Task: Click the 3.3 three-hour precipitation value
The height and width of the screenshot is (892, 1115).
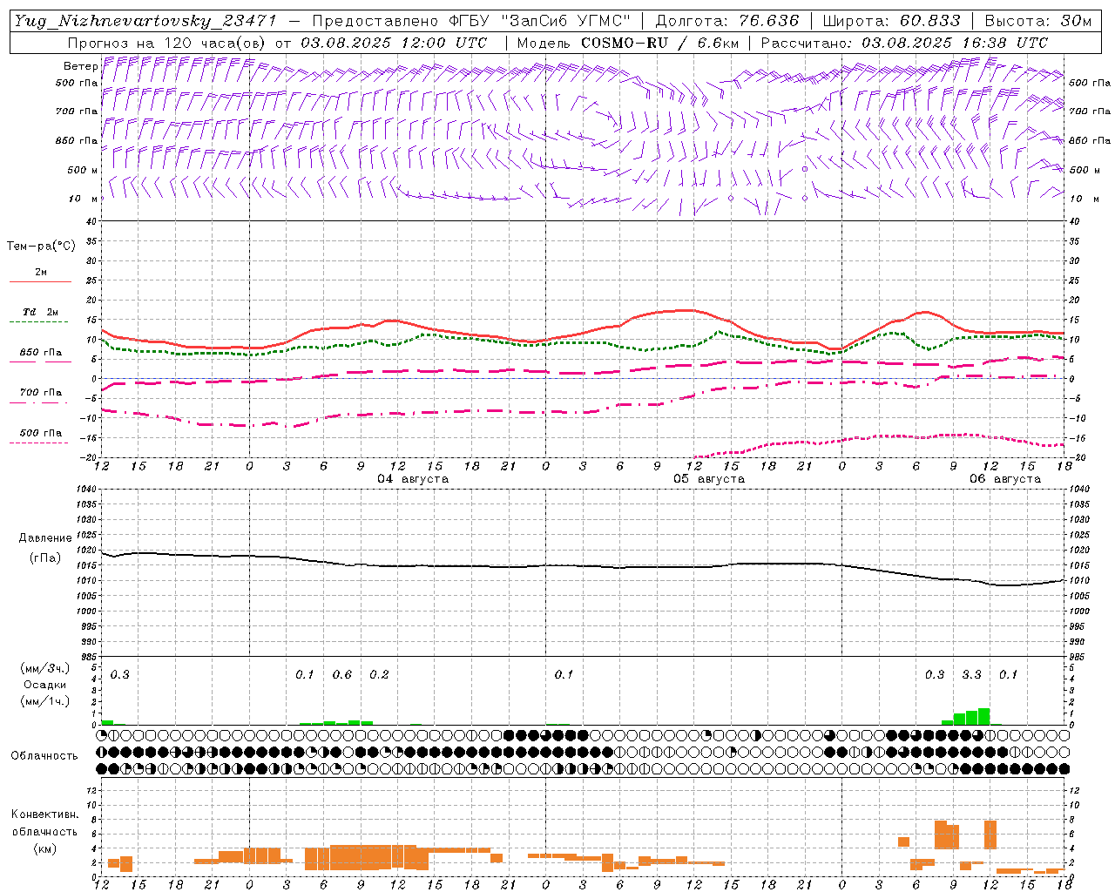Action: (971, 674)
